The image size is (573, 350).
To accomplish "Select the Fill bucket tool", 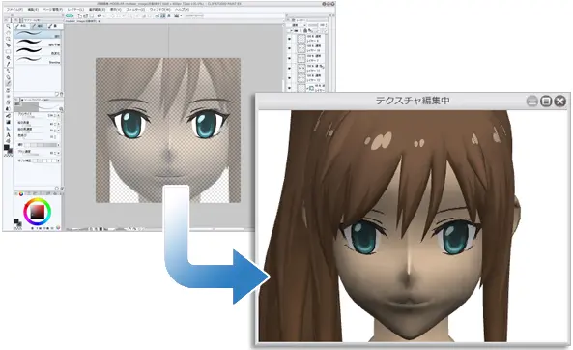I will pyautogui.click(x=8, y=116).
